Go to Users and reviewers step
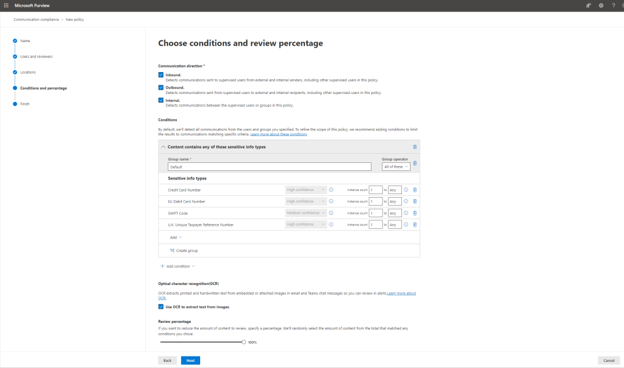 (x=36, y=57)
